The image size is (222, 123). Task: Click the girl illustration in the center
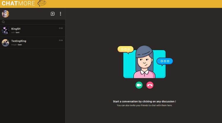pyautogui.click(x=144, y=62)
